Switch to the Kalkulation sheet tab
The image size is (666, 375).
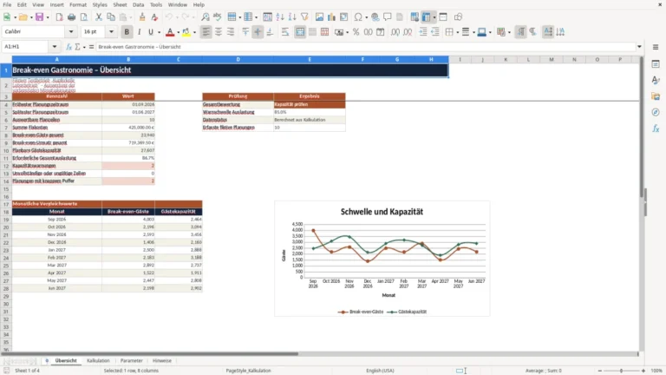[x=98, y=360]
